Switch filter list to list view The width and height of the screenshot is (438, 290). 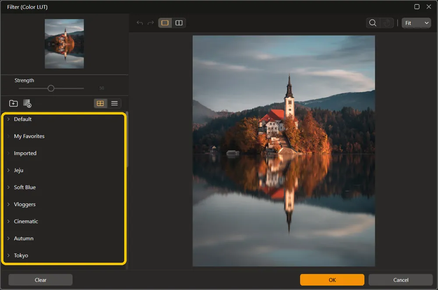[114, 104]
